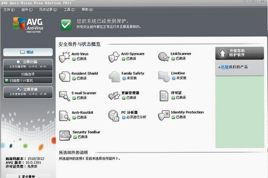Click the AVG 版本 10.0.1391 text
Image resolution: width=268 pixels, height=178 pixels.
(x=23, y=162)
